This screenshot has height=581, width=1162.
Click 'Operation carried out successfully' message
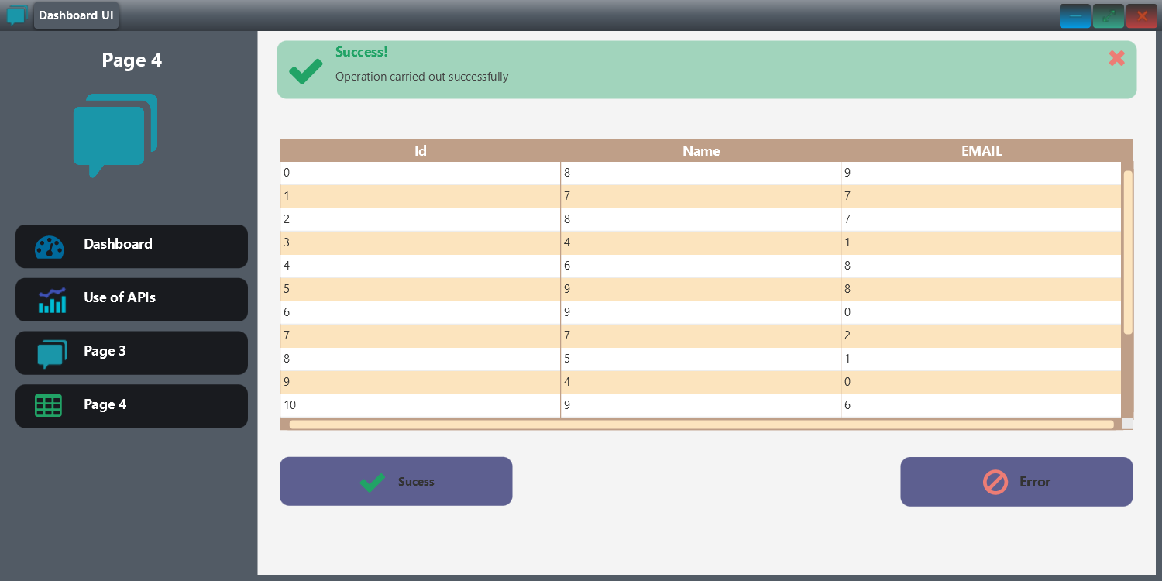click(x=421, y=77)
